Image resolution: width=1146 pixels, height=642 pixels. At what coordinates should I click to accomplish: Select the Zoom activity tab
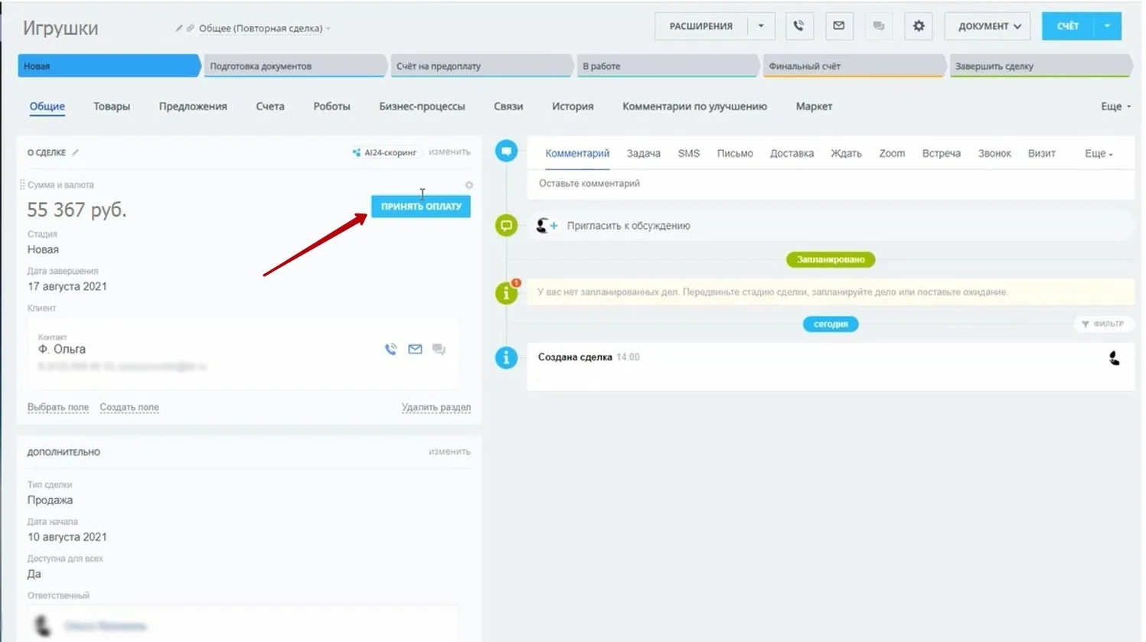892,154
